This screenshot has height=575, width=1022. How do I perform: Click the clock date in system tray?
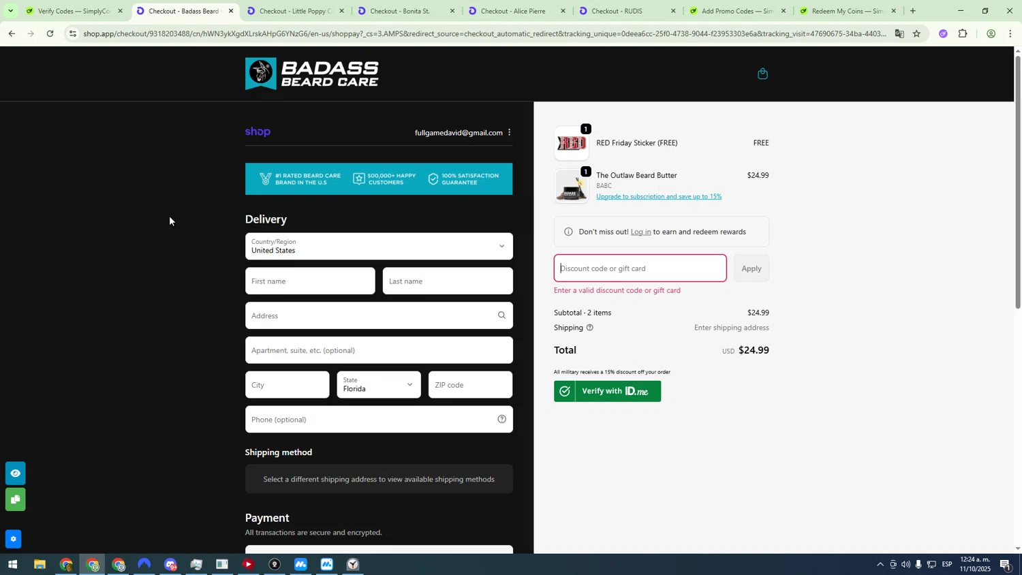pyautogui.click(x=976, y=565)
